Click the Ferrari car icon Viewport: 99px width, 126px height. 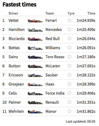[35, 21]
